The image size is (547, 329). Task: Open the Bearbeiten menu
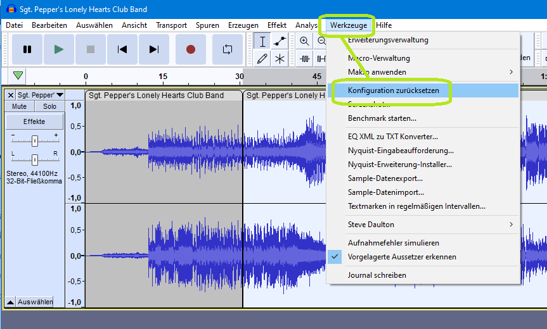point(49,25)
